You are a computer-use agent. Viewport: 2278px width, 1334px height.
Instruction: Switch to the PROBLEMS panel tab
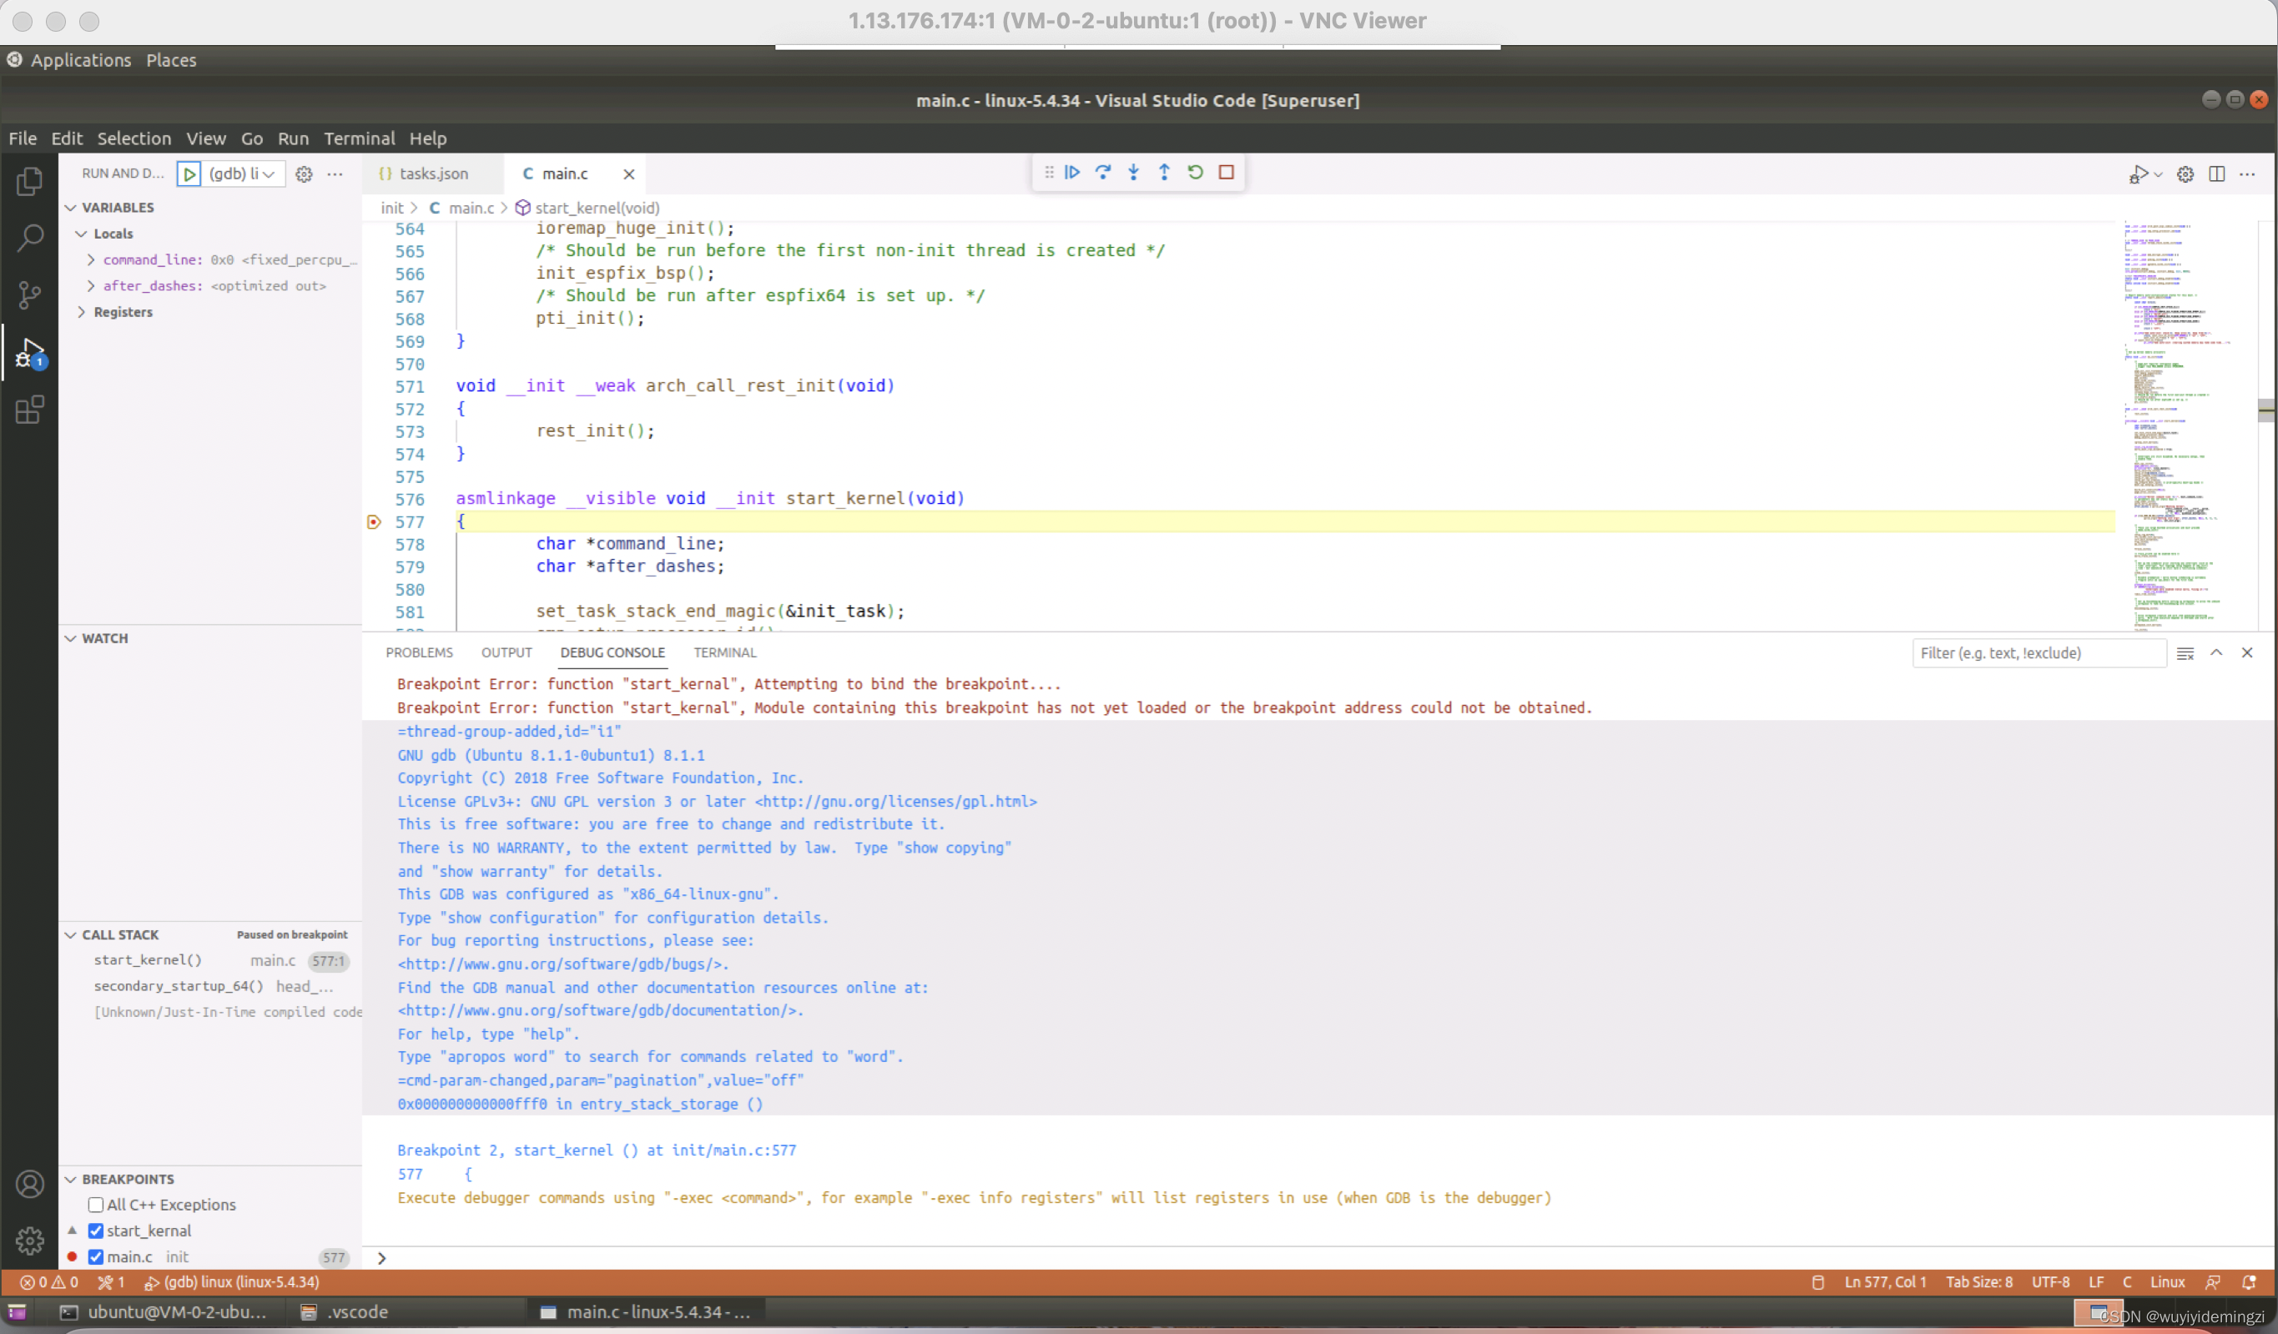pos(419,652)
